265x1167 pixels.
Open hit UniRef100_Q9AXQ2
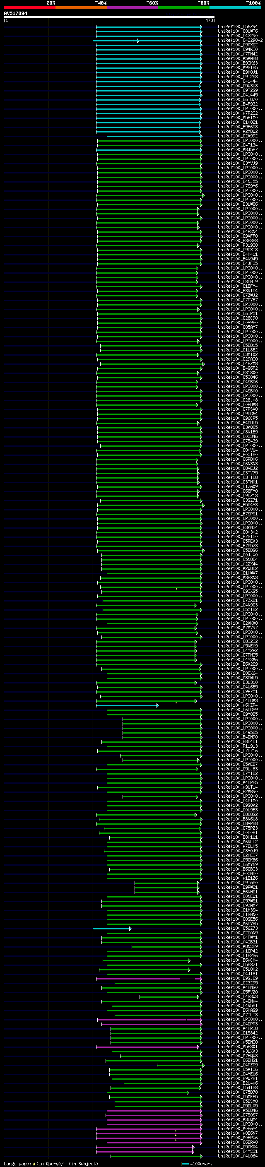pos(238,45)
